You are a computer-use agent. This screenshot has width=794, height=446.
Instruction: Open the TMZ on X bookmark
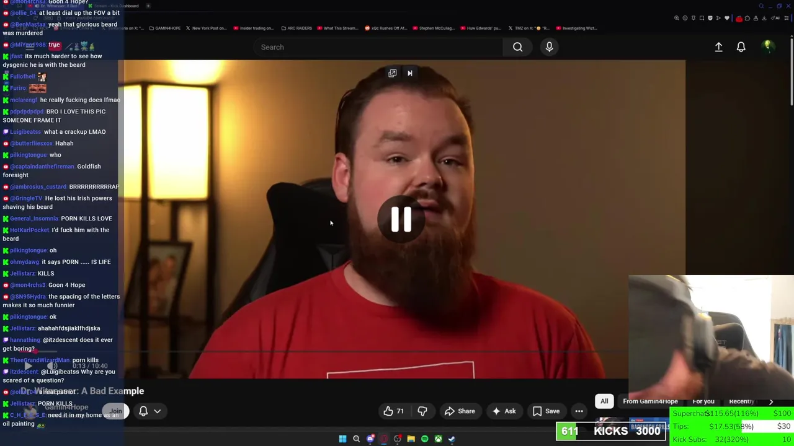pos(529,28)
